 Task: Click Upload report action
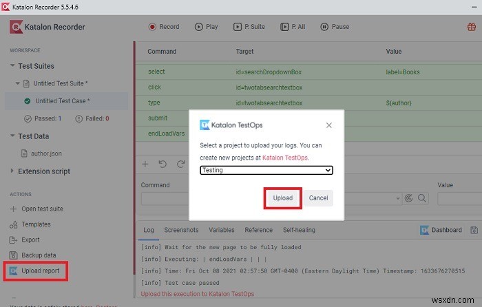tap(34, 271)
